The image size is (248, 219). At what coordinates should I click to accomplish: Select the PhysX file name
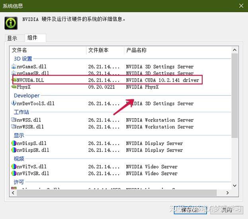pyautogui.click(x=23, y=87)
